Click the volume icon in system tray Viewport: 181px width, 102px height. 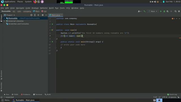[155, 2]
